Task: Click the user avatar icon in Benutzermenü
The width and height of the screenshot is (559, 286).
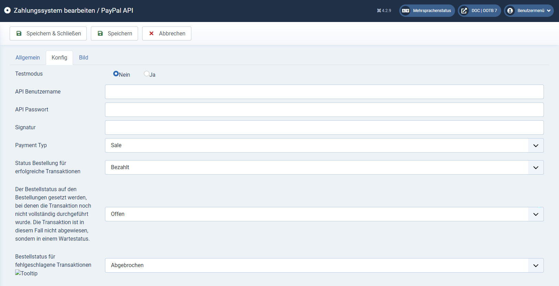Action: coord(510,11)
